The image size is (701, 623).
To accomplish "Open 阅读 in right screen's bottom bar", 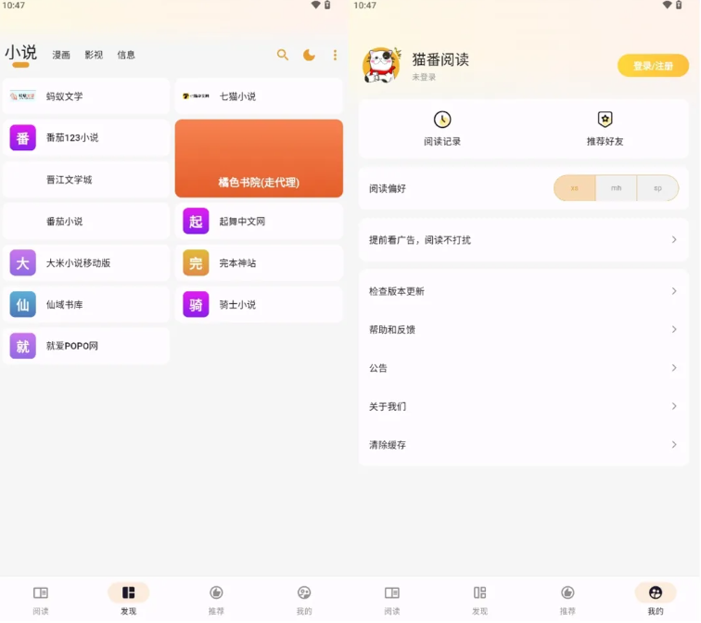I will pyautogui.click(x=392, y=600).
